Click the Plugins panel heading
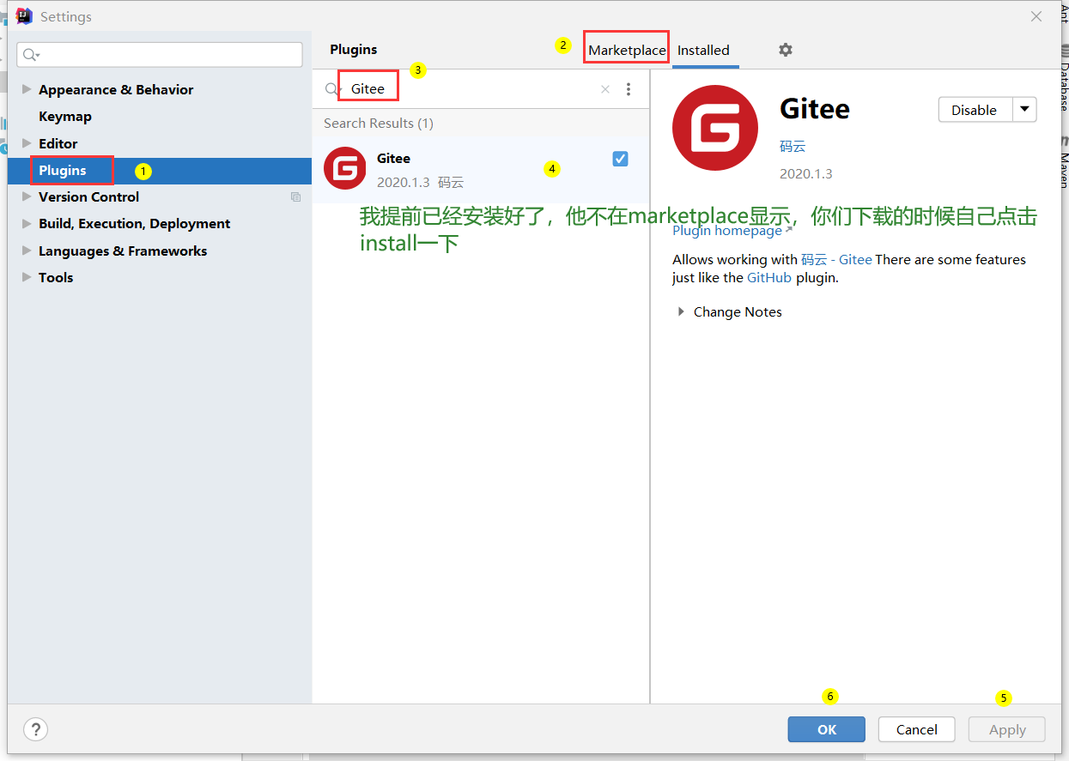 click(x=354, y=50)
